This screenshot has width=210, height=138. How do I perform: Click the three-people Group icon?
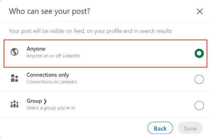click(x=15, y=104)
